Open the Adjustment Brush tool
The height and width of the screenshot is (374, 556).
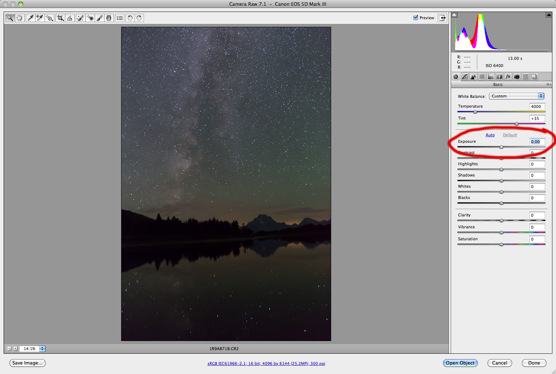pos(100,18)
